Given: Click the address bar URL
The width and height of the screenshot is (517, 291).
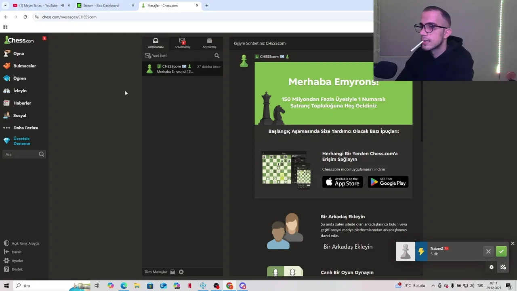Looking at the screenshot, I should coord(69,17).
